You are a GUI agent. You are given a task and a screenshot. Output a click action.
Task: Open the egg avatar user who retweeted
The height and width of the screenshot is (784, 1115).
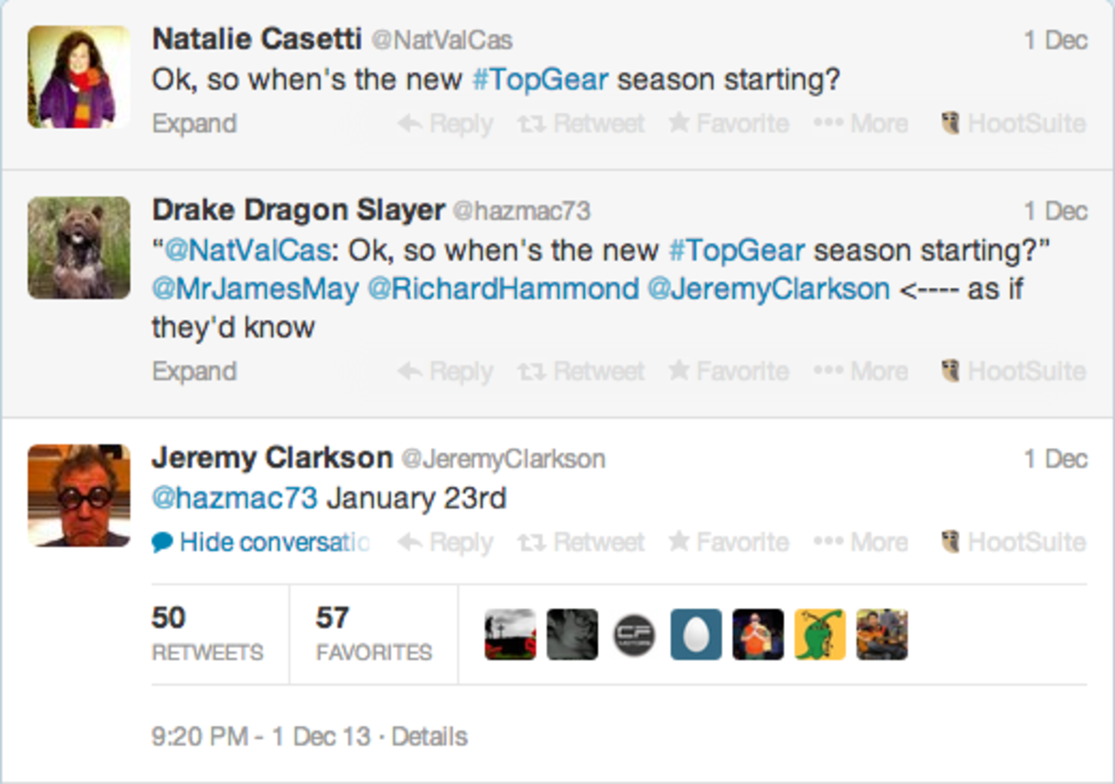click(696, 634)
